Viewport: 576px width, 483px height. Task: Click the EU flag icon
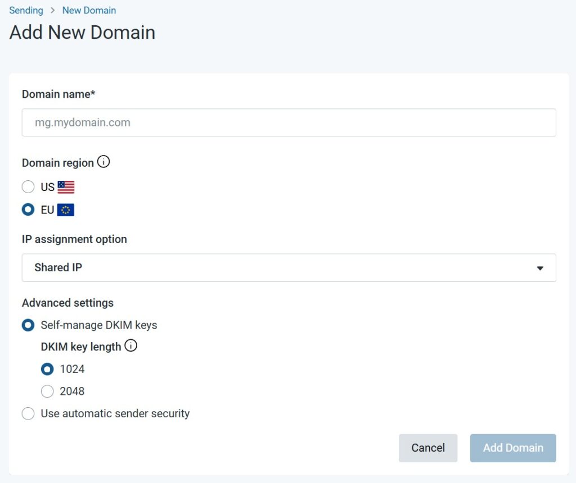pyautogui.click(x=66, y=209)
